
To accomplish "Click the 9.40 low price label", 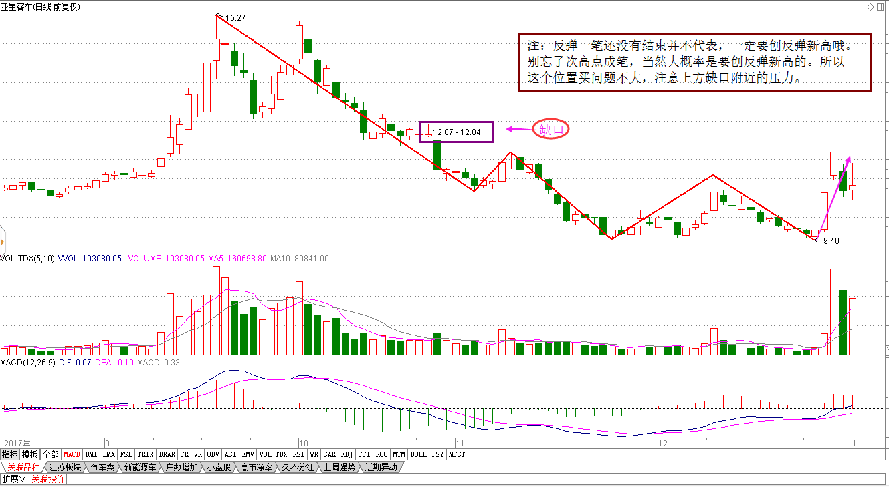I will click(830, 241).
